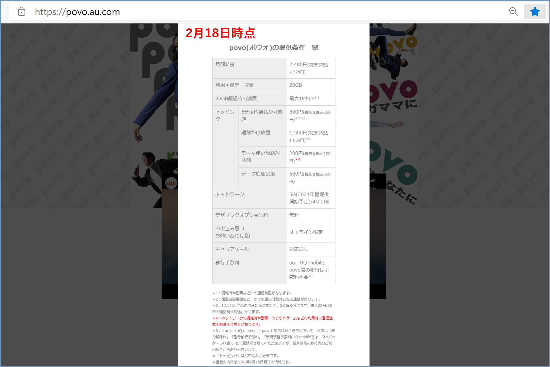Viewport: 550px width, 367px height.
Task: Click the 20GB data value cell
Action: pyautogui.click(x=311, y=85)
